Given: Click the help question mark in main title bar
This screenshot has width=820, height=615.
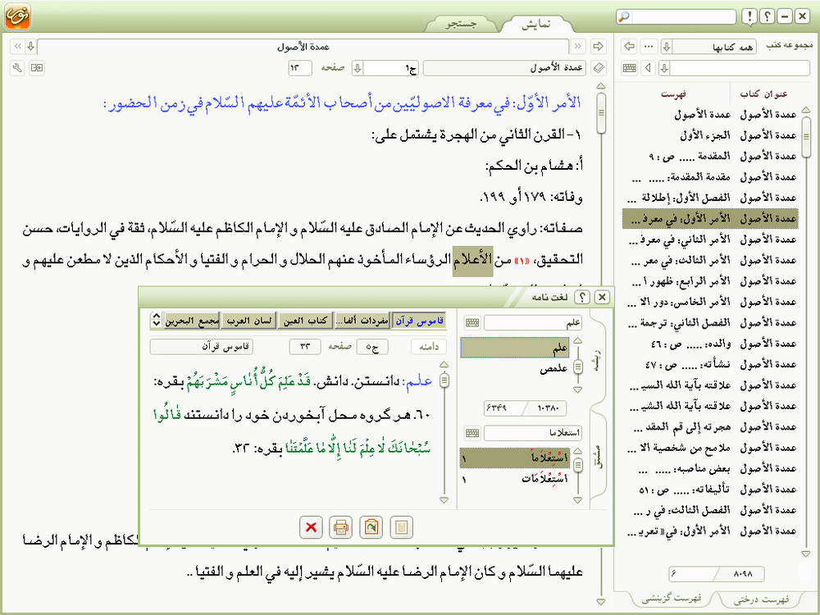Looking at the screenshot, I should pyautogui.click(x=767, y=16).
